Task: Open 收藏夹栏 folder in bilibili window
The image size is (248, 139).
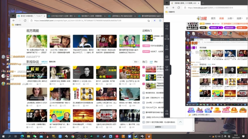Action: click(x=17, y=25)
